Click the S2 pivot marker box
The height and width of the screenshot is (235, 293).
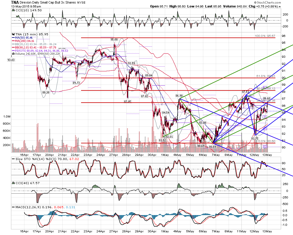(x=265, y=147)
